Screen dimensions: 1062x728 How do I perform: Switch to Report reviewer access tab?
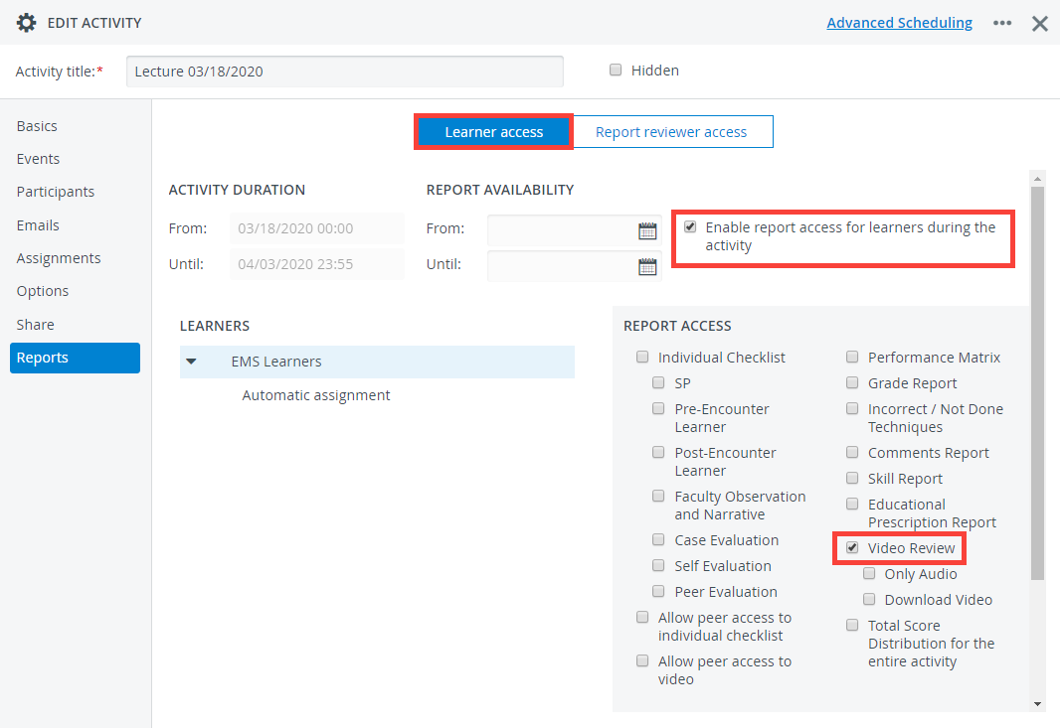click(x=671, y=132)
